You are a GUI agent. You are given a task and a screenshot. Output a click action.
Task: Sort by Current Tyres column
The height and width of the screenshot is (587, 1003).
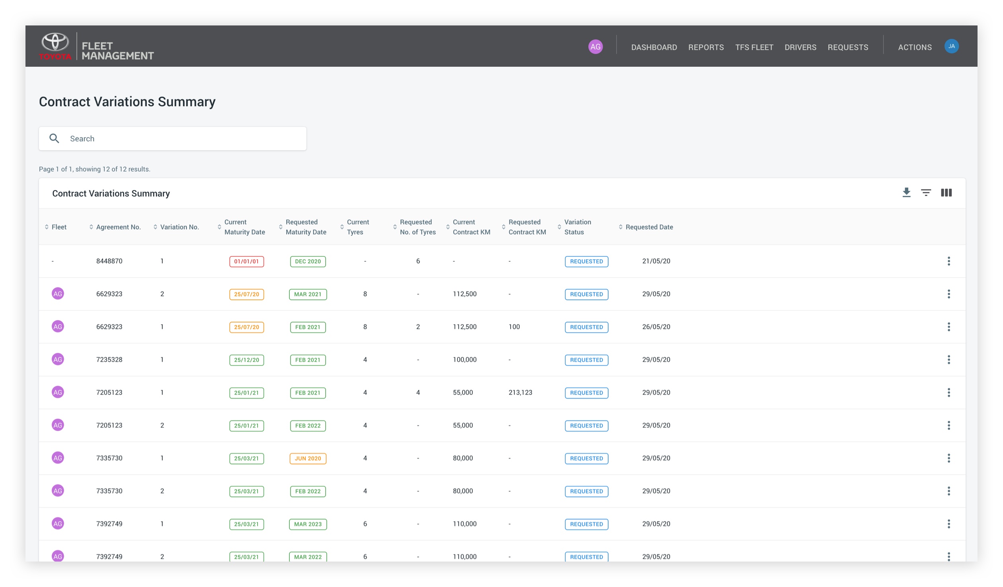[x=355, y=227]
